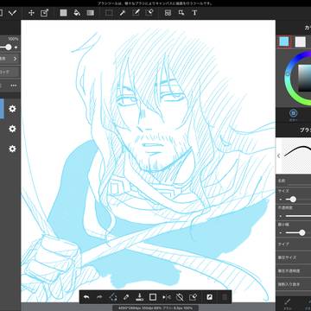Viewport: 311px width, 311px height.
Task: Adjust the brush opacity slider
Action: (x=298, y=216)
